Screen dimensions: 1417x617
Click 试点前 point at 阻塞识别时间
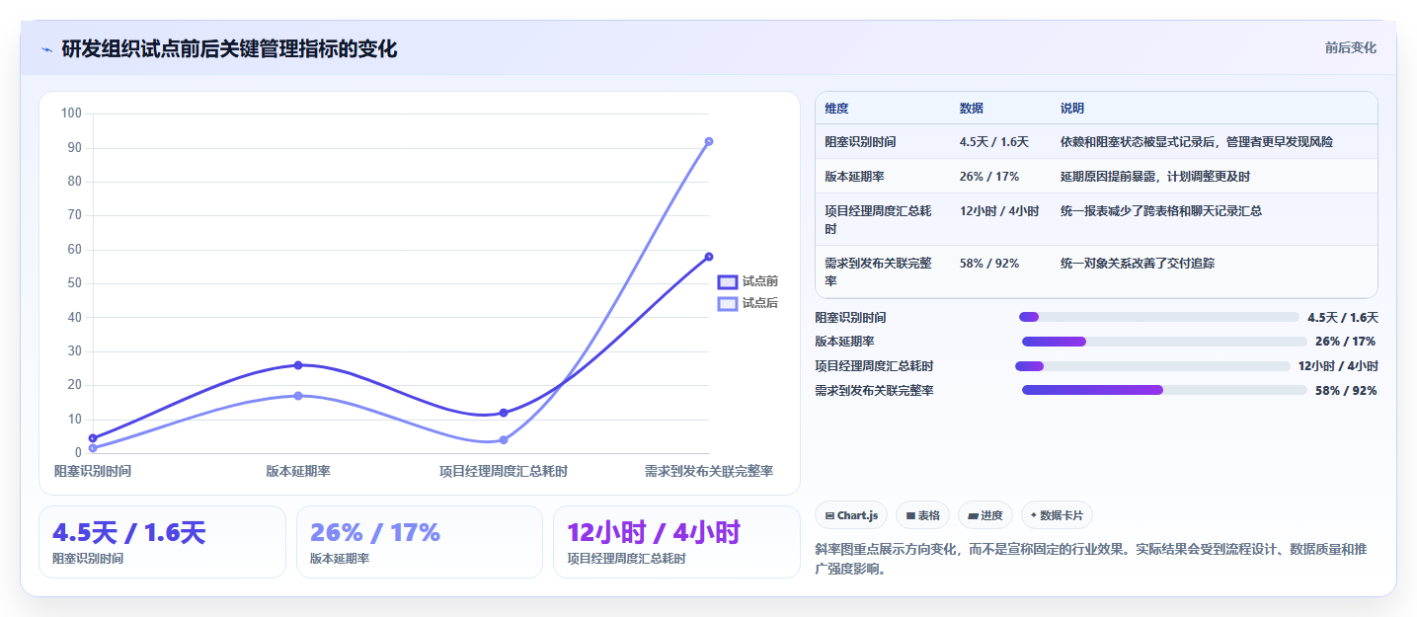point(93,438)
